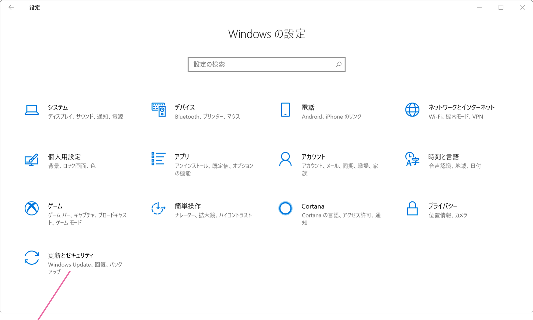Select the システム category title
This screenshot has width=533, height=320.
pyautogui.click(x=58, y=108)
